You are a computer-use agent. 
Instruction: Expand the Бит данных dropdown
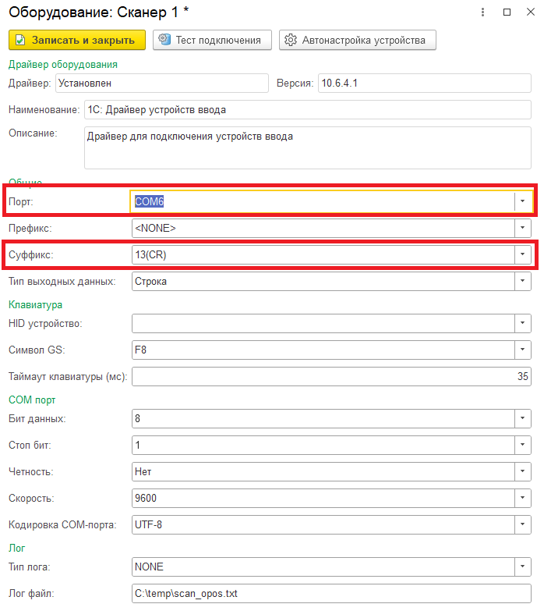click(x=522, y=418)
